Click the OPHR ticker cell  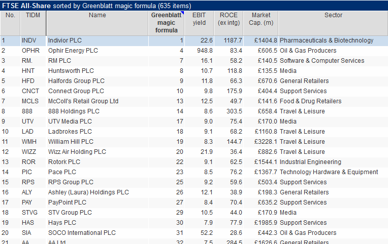(x=30, y=51)
